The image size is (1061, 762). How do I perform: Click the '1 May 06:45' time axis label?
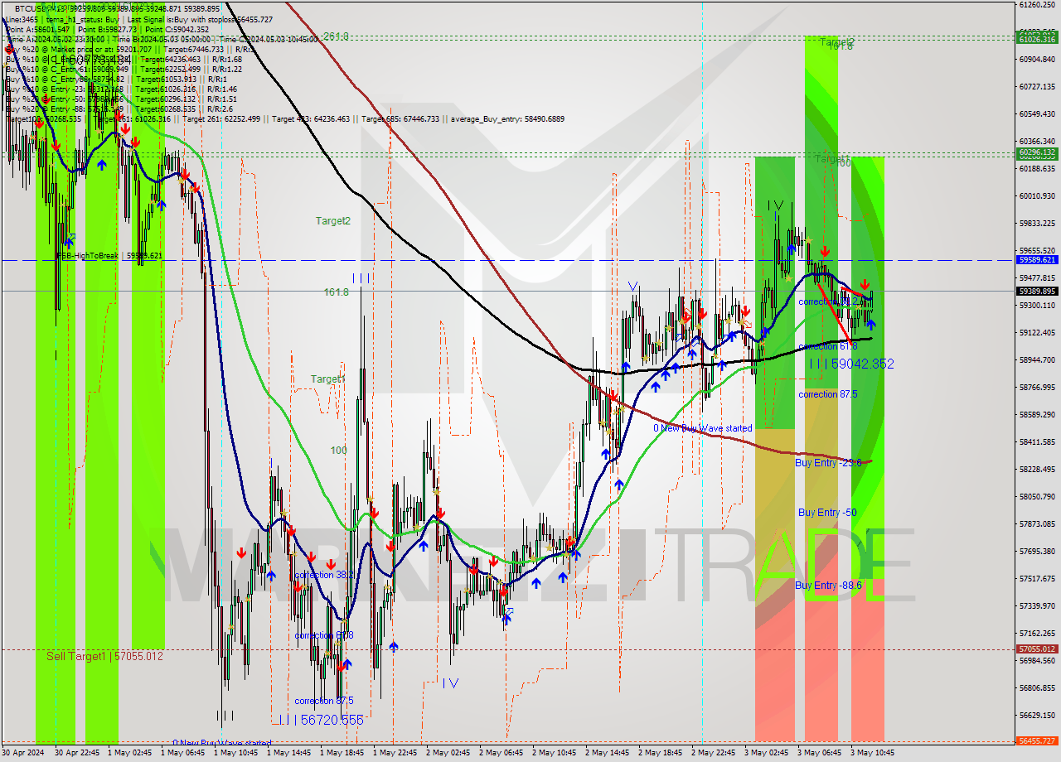[x=183, y=753]
